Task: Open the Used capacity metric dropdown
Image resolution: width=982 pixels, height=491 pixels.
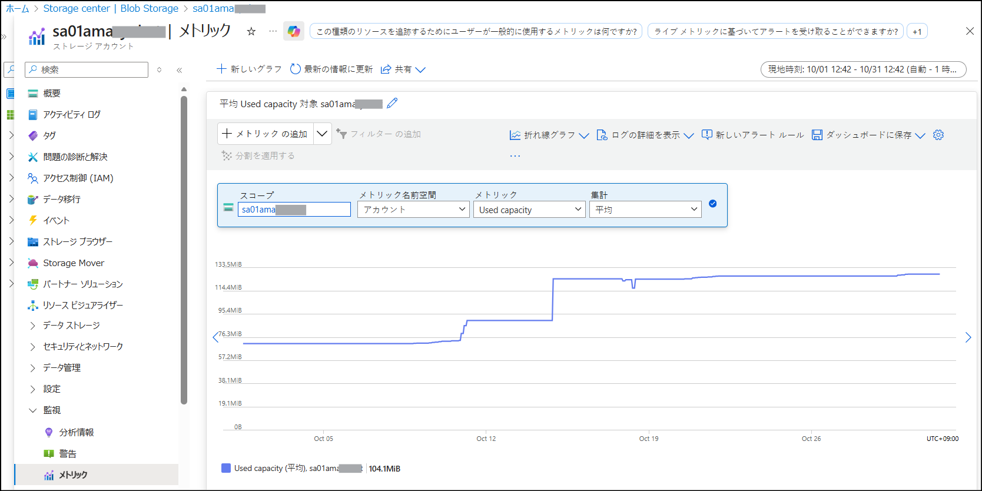Action: pyautogui.click(x=529, y=210)
